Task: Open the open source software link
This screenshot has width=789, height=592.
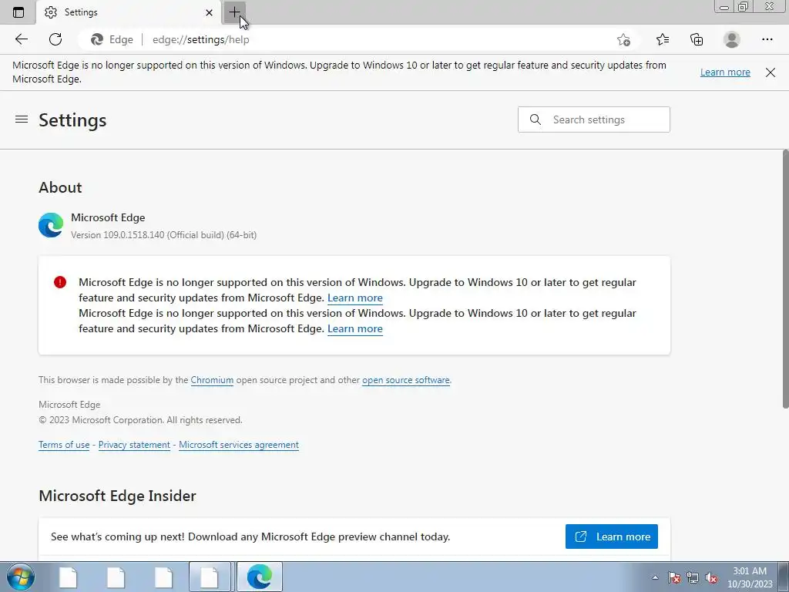Action: click(405, 380)
